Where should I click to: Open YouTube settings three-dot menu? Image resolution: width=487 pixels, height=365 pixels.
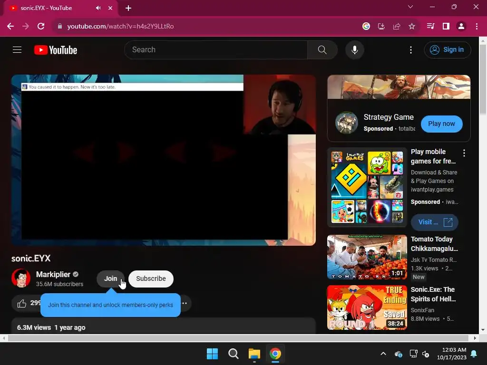click(410, 50)
